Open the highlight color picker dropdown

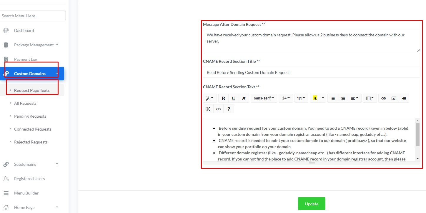coord(322,98)
